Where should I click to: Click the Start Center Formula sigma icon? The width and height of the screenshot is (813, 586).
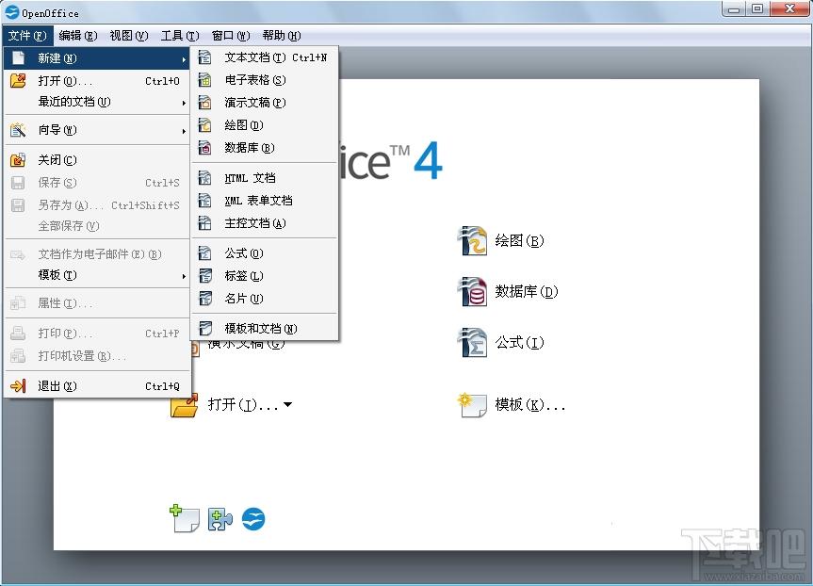point(472,342)
